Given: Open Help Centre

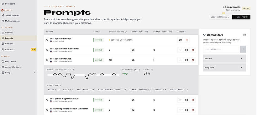Looking at the screenshot, I should pos(10,62).
